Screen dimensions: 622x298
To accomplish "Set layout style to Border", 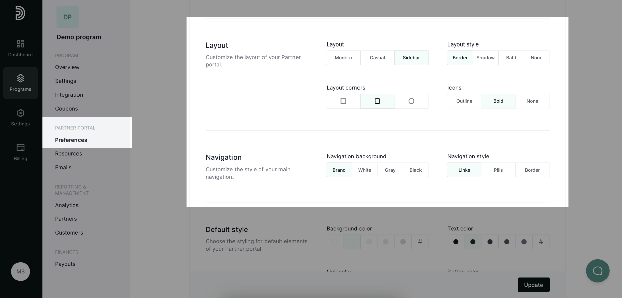I will (x=460, y=58).
